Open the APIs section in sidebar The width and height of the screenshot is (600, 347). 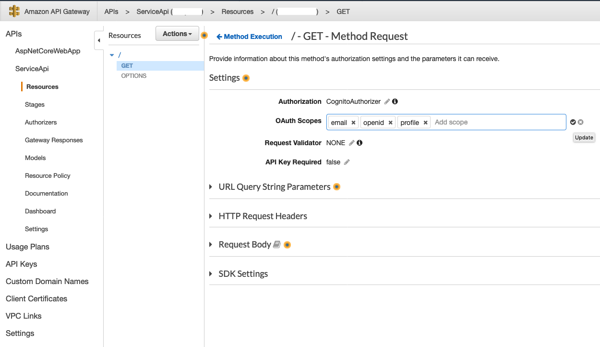pyautogui.click(x=14, y=34)
